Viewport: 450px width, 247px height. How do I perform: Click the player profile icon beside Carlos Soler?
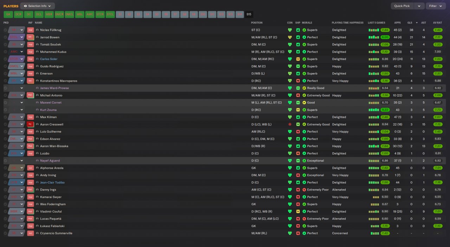point(37,59)
